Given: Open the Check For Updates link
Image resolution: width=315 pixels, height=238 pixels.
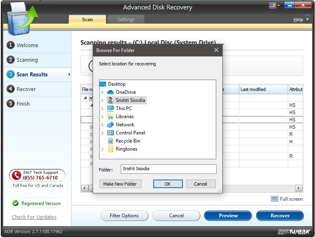Looking at the screenshot, I should (34, 217).
